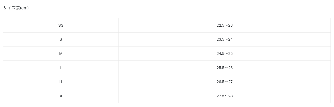
Task: Click the 22.5～23 measurement cell
Action: click(225, 25)
